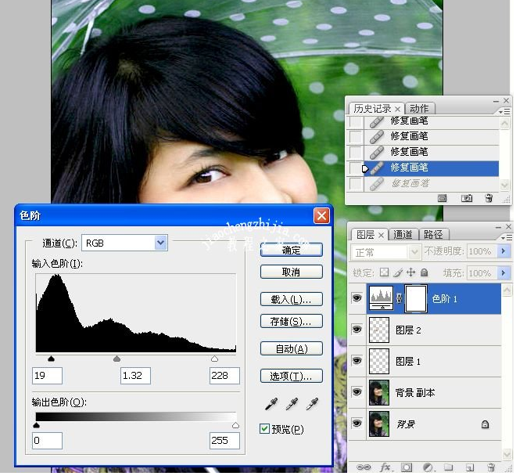
Task: Click the add layer mask icon
Action: pyautogui.click(x=407, y=467)
